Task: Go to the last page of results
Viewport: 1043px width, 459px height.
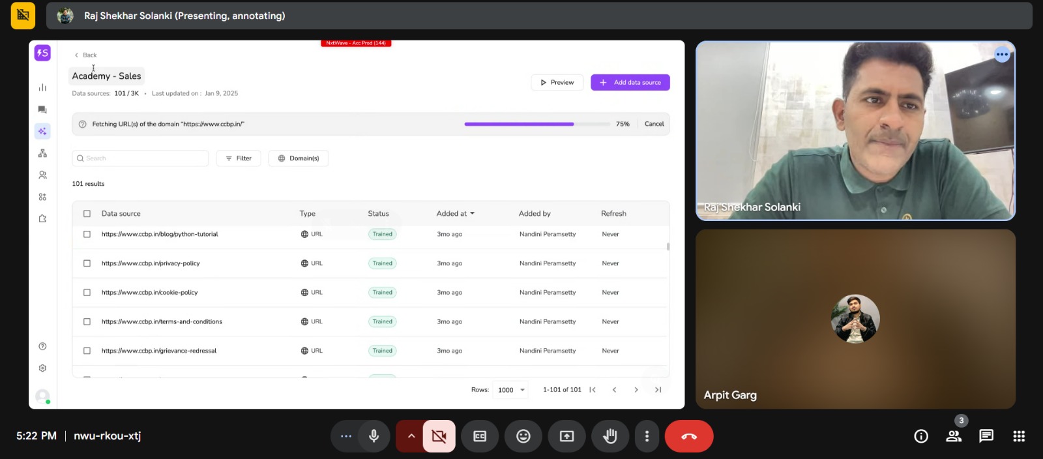Action: pos(658,390)
